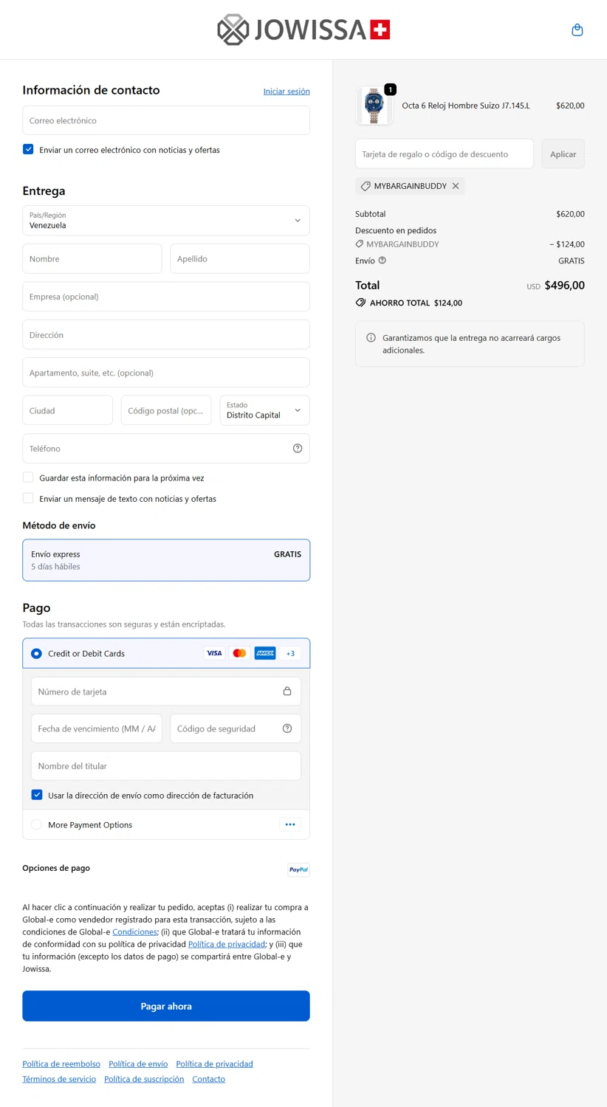The width and height of the screenshot is (607, 1107).
Task: Select the Credit or Debit Cards radio button
Action: (x=36, y=653)
